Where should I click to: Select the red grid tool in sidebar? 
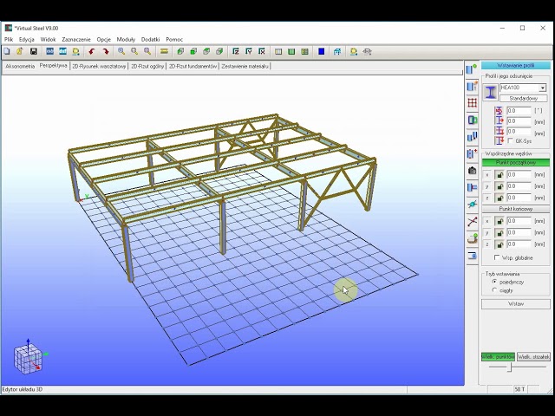472,103
